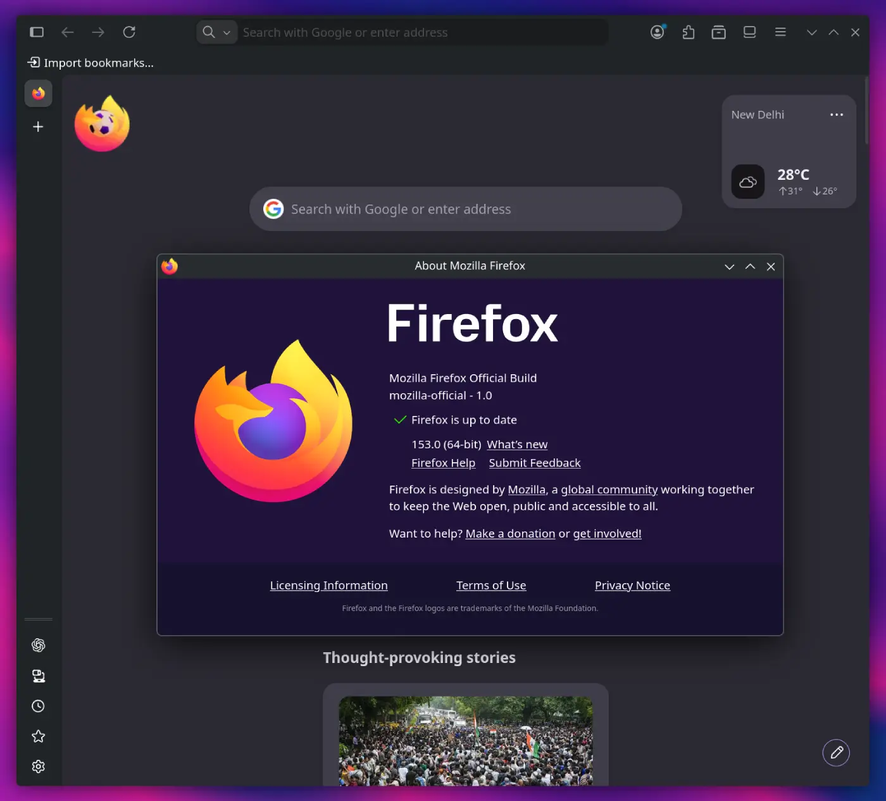Image resolution: width=886 pixels, height=801 pixels.
Task: Open synced tabs from sidebar devices icon
Action: [39, 676]
